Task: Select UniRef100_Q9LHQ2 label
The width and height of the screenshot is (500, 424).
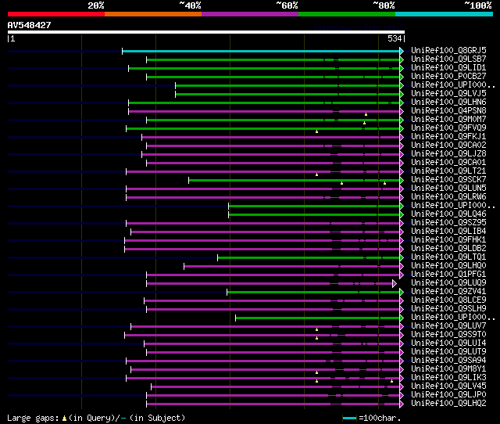Action: [448, 404]
